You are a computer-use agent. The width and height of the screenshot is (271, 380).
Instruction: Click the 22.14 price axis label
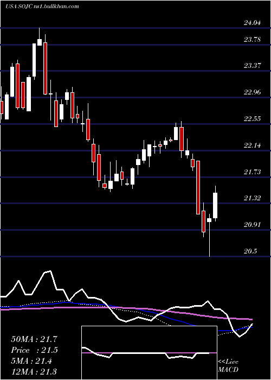point(252,145)
